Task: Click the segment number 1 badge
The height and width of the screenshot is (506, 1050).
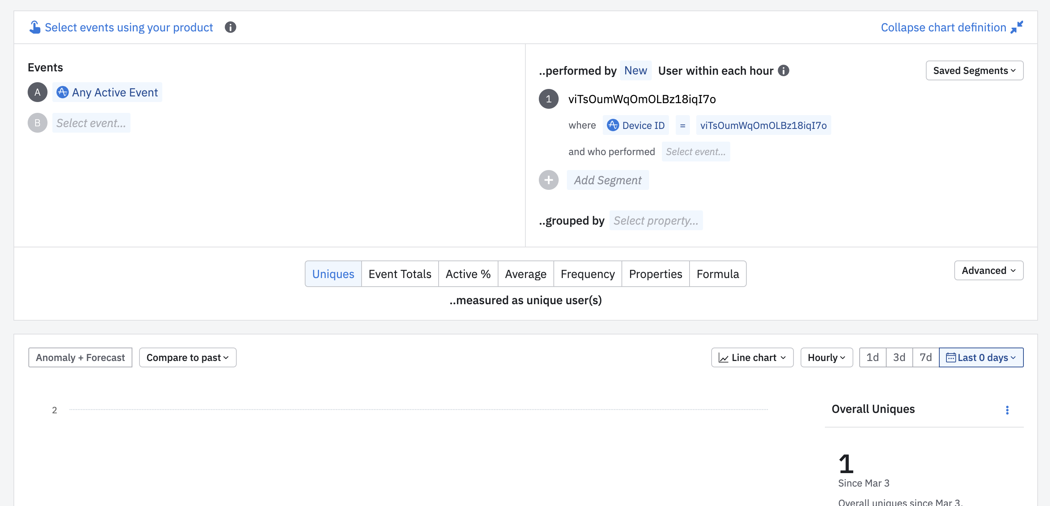Action: pos(548,99)
